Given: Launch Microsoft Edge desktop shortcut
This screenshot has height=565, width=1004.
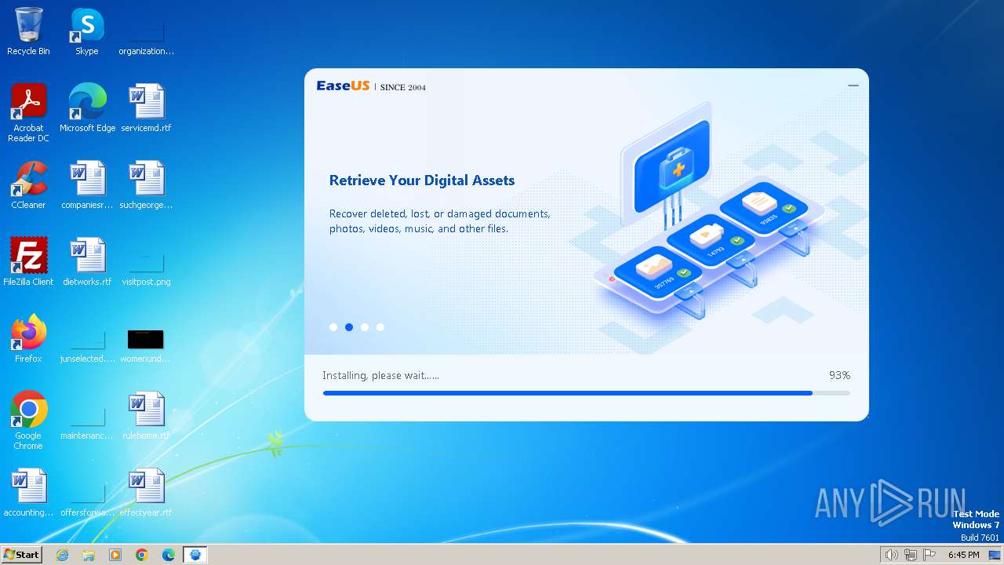Looking at the screenshot, I should tap(87, 108).
